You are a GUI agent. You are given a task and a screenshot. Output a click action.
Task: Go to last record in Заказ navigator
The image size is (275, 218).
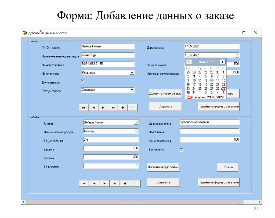[x=113, y=108]
